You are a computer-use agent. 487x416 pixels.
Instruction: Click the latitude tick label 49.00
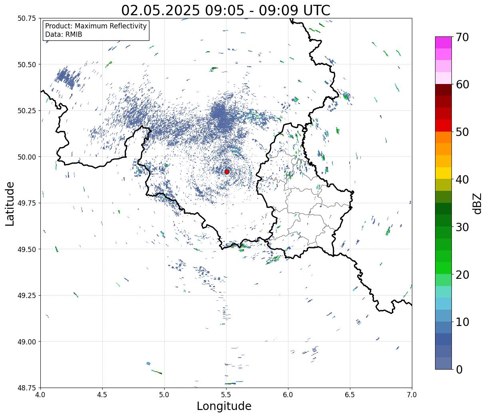click(x=27, y=342)
